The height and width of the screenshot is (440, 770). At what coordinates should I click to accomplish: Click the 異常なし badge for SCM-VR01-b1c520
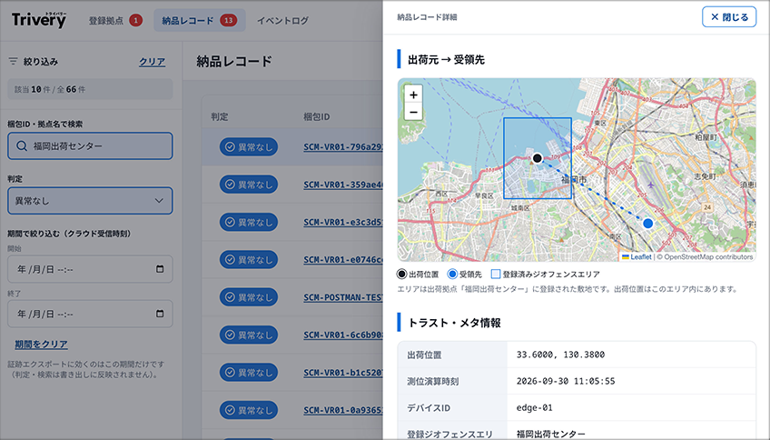(249, 373)
